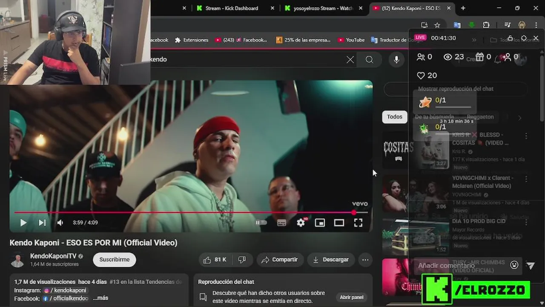Close the Kendo Kaponi browser tab
This screenshot has height=307, width=545.
coord(449,8)
